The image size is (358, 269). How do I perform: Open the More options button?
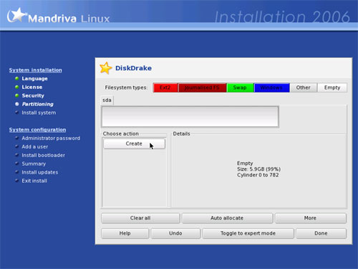click(310, 218)
